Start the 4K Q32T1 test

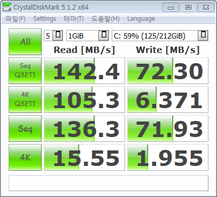(x=25, y=100)
